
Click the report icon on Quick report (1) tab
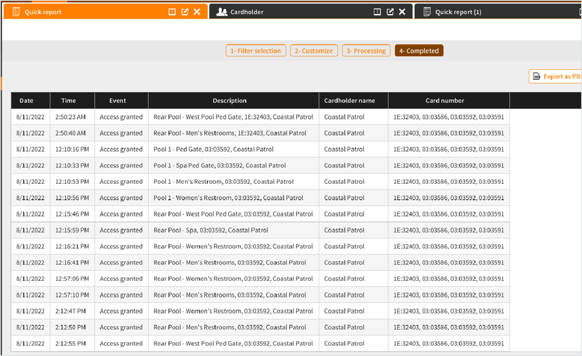coord(427,12)
